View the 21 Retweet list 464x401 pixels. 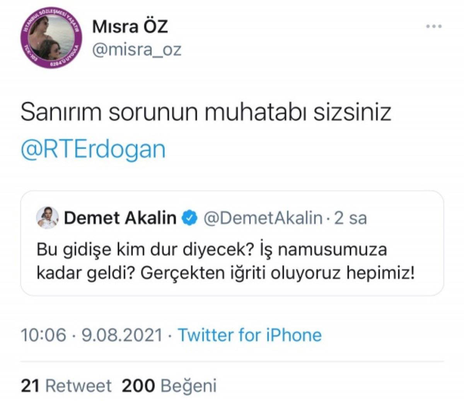66,386
